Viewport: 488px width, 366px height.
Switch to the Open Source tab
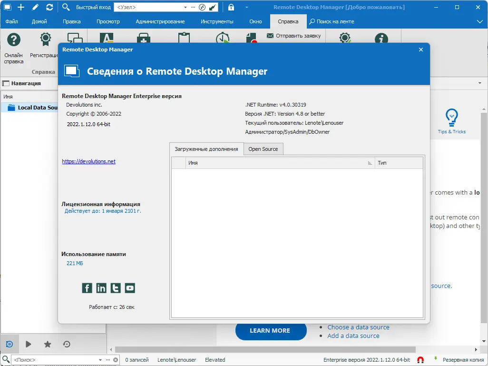[263, 148]
